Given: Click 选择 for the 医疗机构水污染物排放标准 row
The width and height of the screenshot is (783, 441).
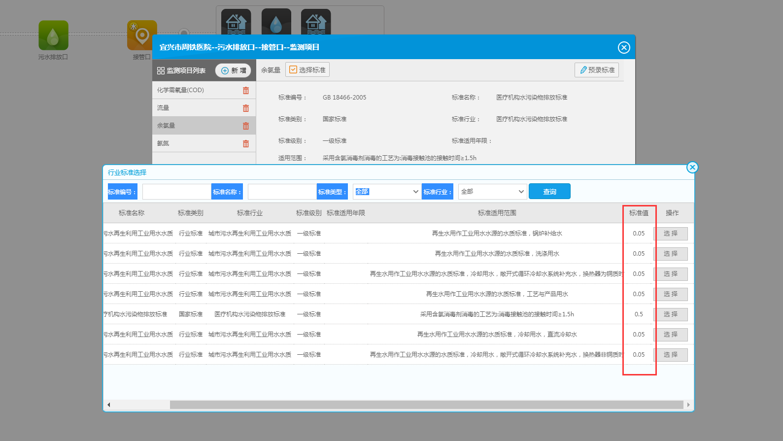Looking at the screenshot, I should 671,314.
